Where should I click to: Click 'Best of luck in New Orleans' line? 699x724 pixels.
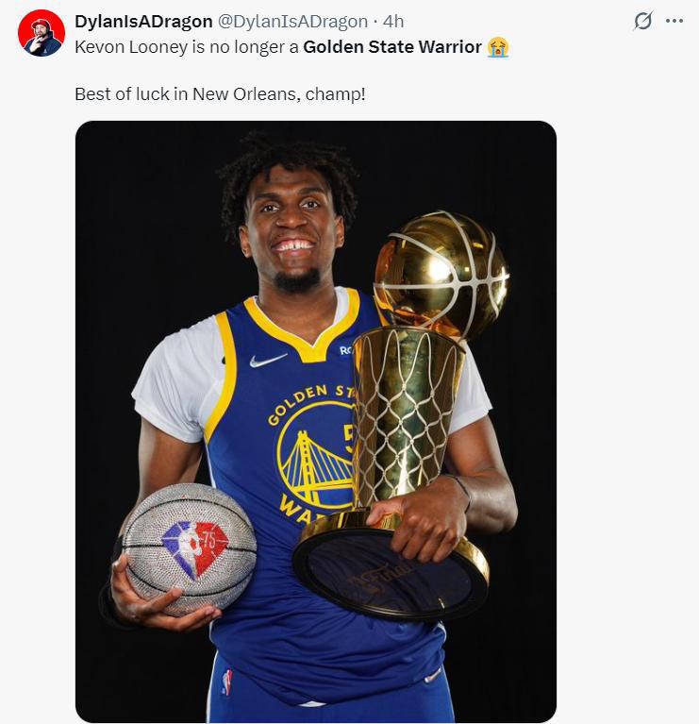(219, 94)
